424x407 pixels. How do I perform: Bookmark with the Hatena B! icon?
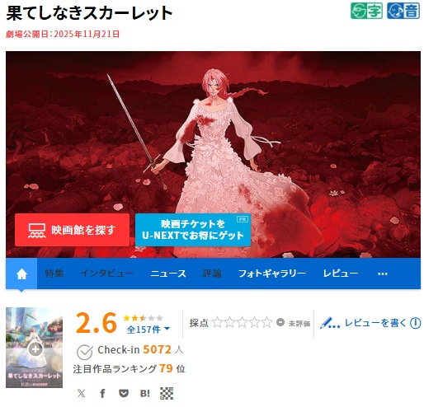coord(145,393)
